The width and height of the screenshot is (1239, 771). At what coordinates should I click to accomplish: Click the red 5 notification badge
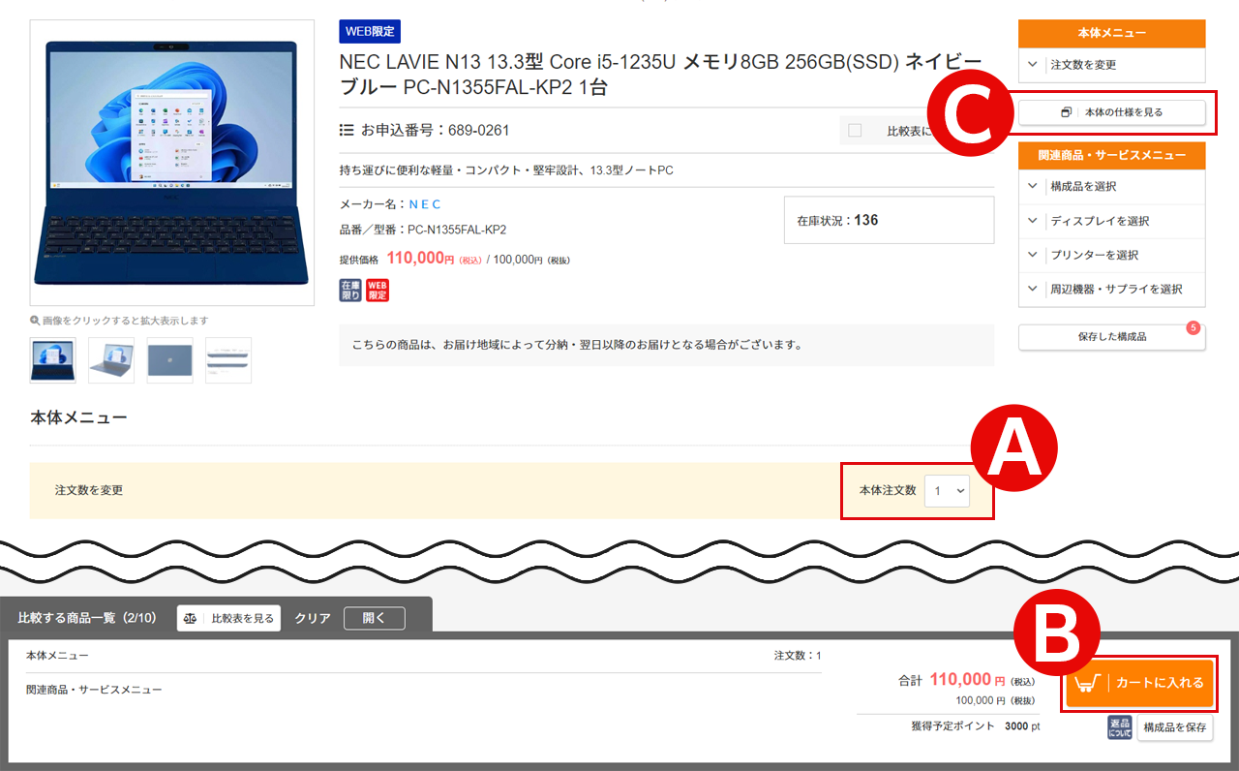1194,328
